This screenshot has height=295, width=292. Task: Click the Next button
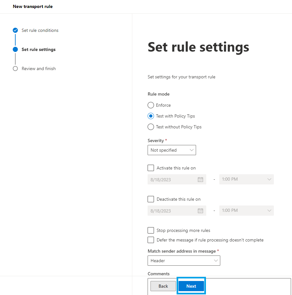pos(191,286)
